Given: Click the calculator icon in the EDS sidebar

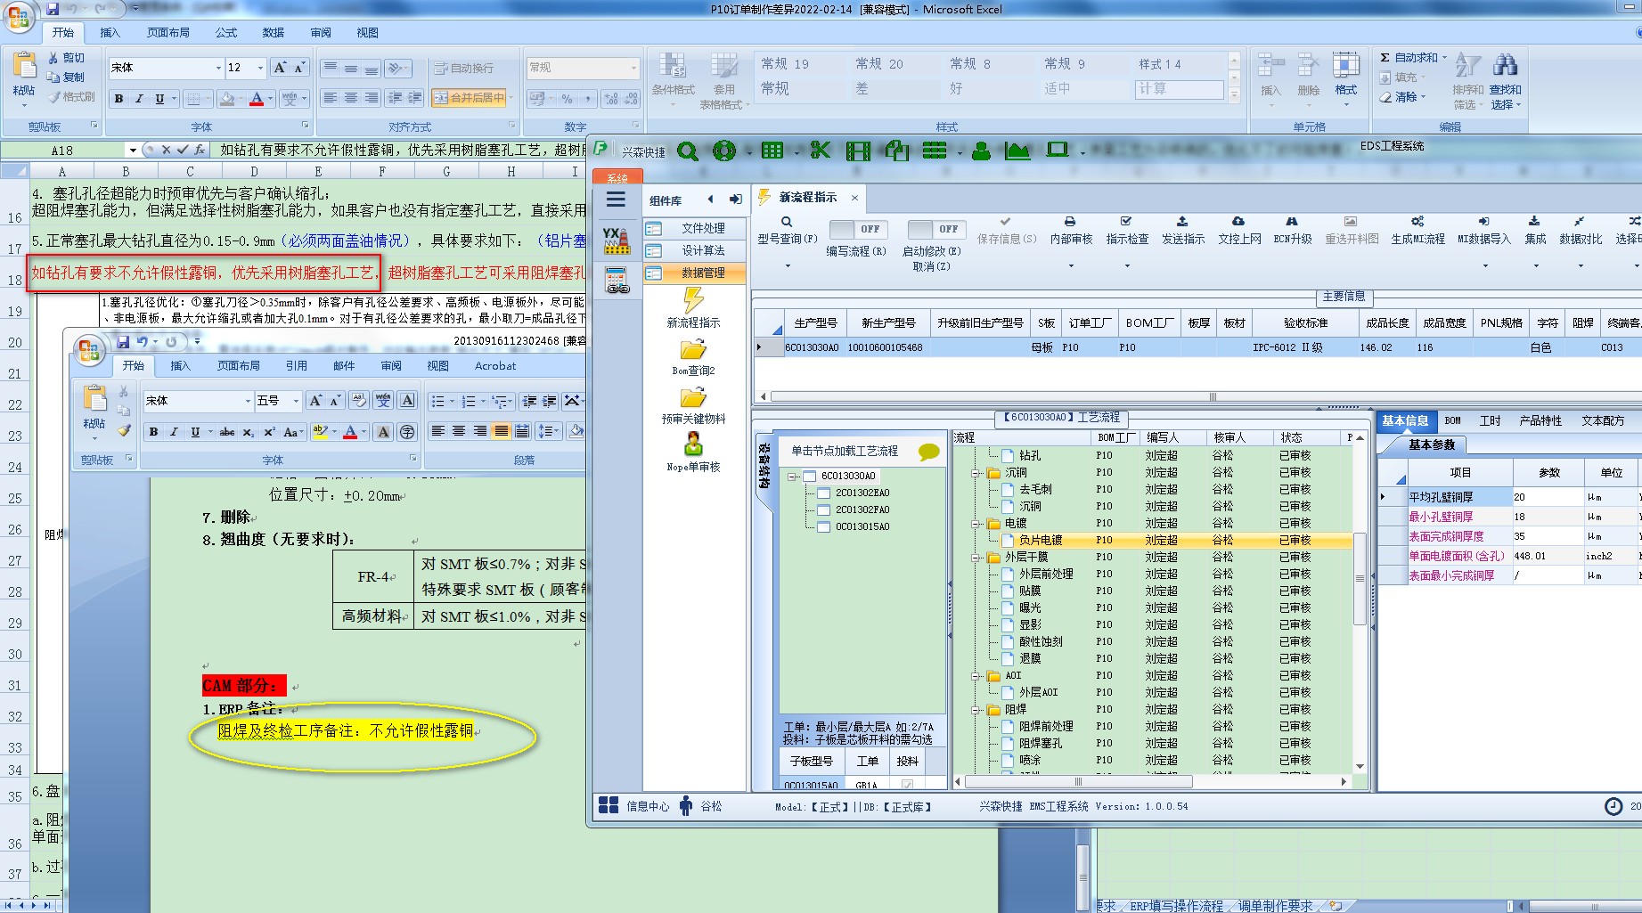Looking at the screenshot, I should [x=617, y=281].
